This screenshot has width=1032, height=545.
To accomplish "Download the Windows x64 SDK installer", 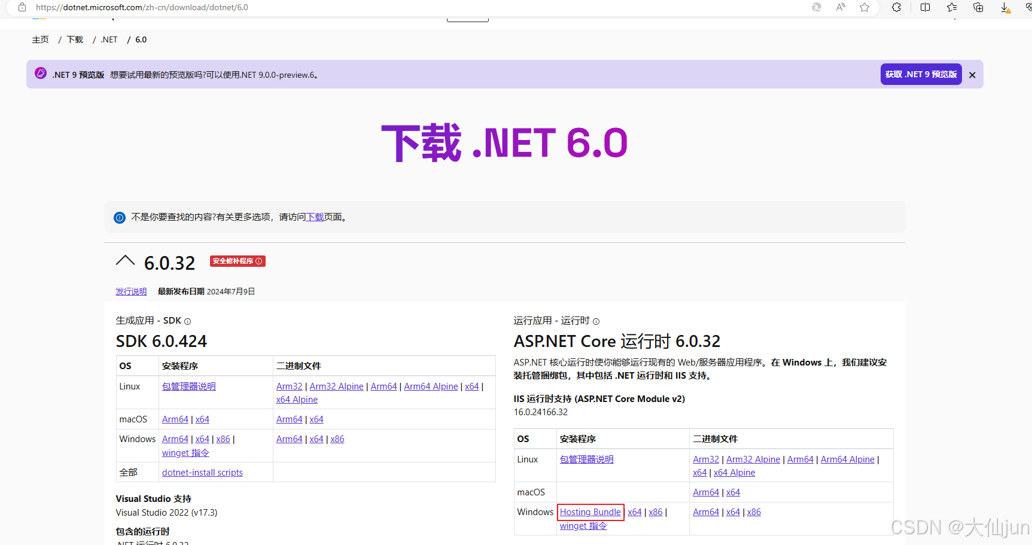I will pos(202,439).
